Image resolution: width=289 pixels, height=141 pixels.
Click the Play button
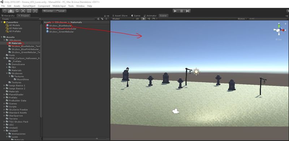click(x=175, y=11)
